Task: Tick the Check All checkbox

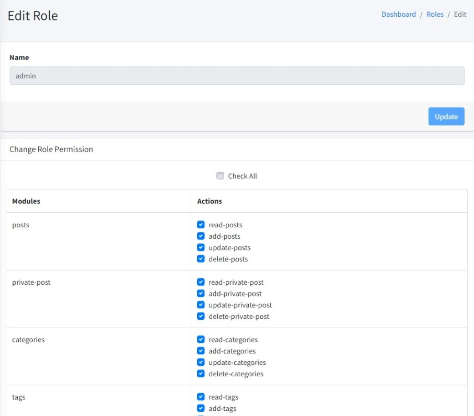Action: point(221,176)
